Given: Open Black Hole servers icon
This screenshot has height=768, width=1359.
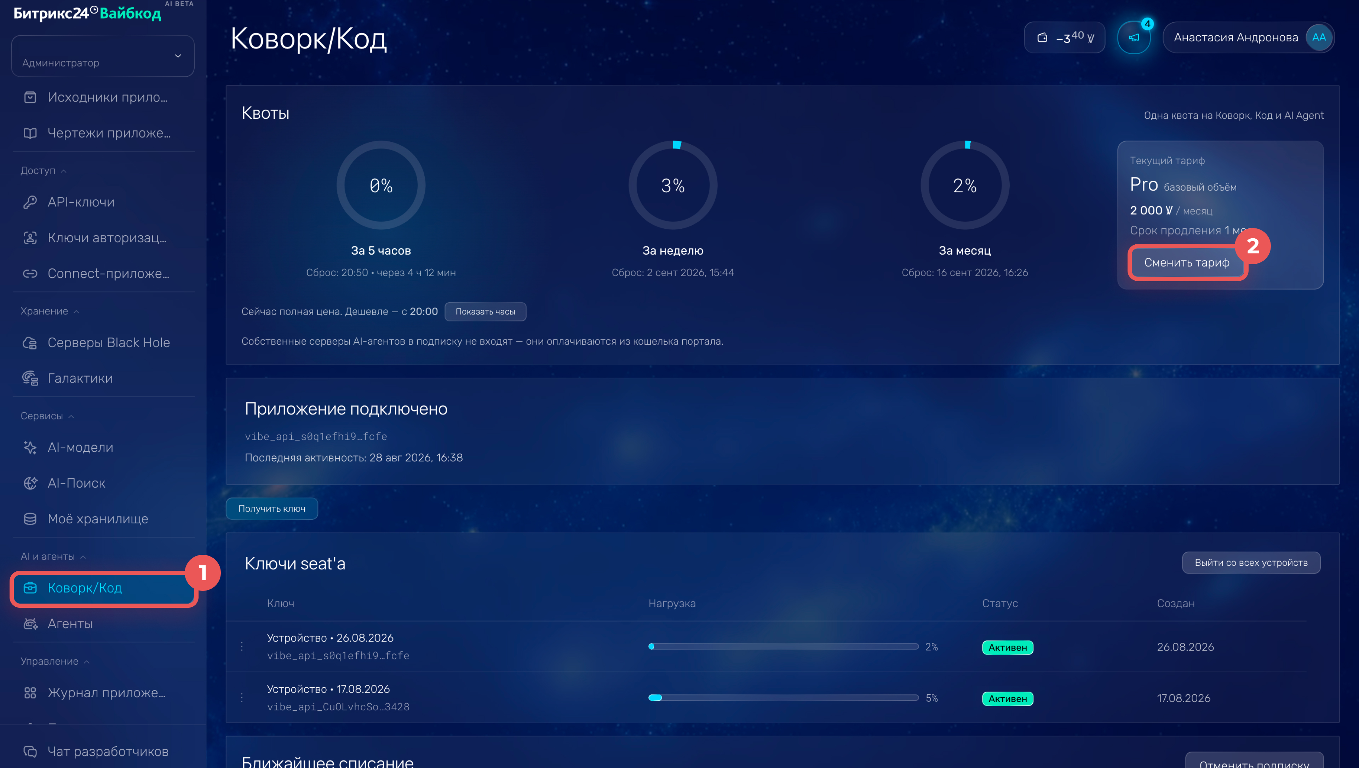Looking at the screenshot, I should (30, 343).
